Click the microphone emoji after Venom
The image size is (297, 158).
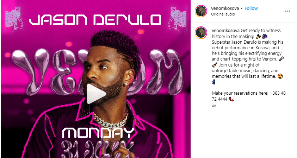(281, 59)
